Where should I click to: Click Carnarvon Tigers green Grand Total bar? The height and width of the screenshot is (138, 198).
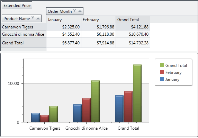tap(54, 114)
